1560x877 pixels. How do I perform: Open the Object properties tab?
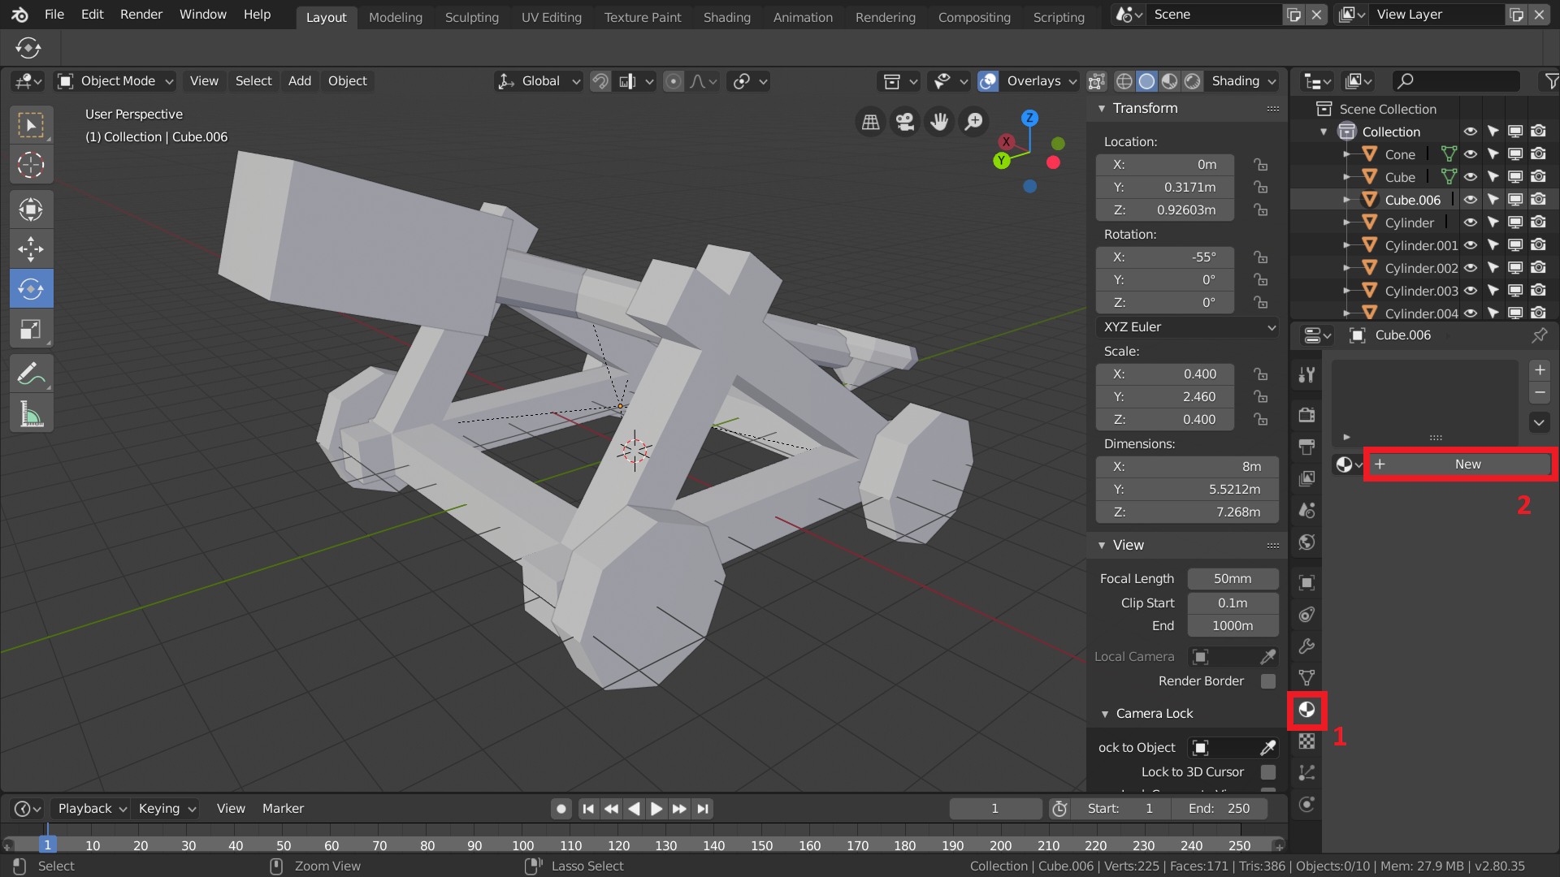pyautogui.click(x=1306, y=582)
